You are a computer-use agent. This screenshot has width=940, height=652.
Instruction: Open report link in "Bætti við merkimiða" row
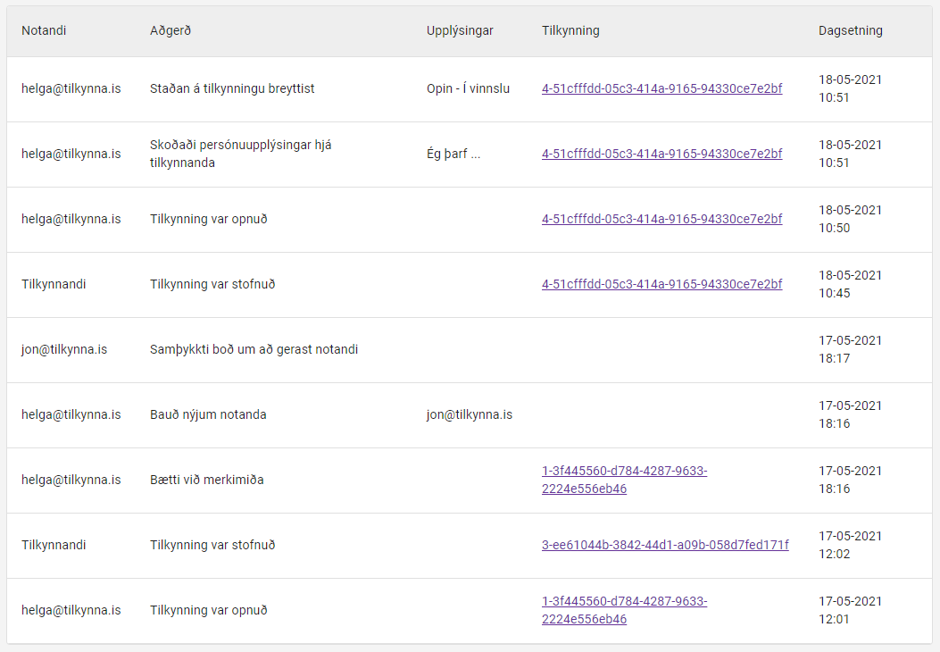point(624,480)
